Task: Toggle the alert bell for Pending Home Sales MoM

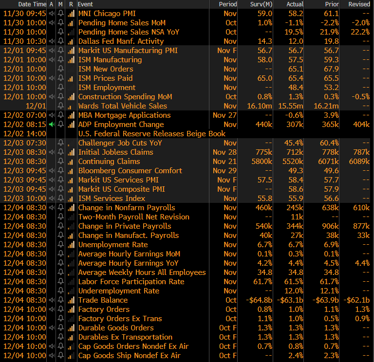Action: (x=61, y=23)
